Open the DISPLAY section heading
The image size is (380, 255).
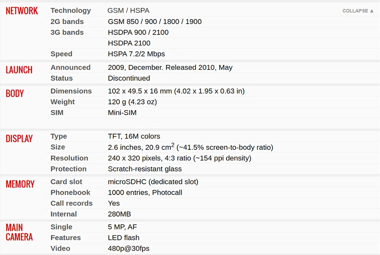pos(19,139)
